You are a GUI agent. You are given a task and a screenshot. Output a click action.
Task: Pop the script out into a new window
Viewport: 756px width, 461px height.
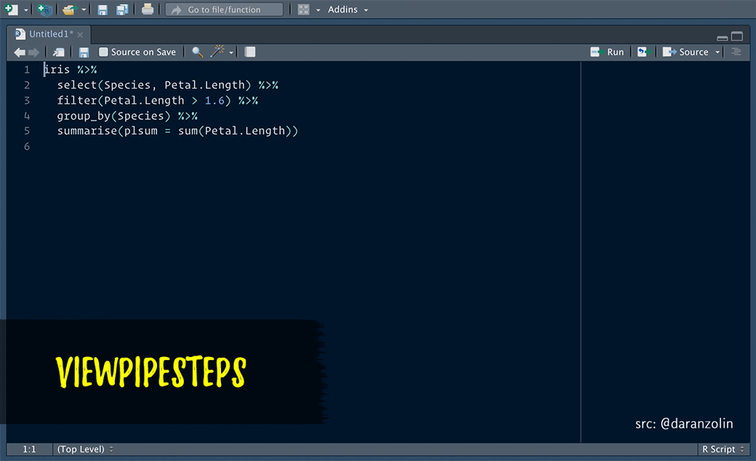58,52
